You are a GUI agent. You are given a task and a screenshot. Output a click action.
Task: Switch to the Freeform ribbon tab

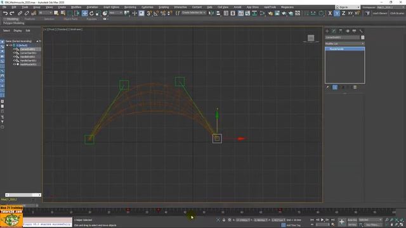[x=30, y=19]
